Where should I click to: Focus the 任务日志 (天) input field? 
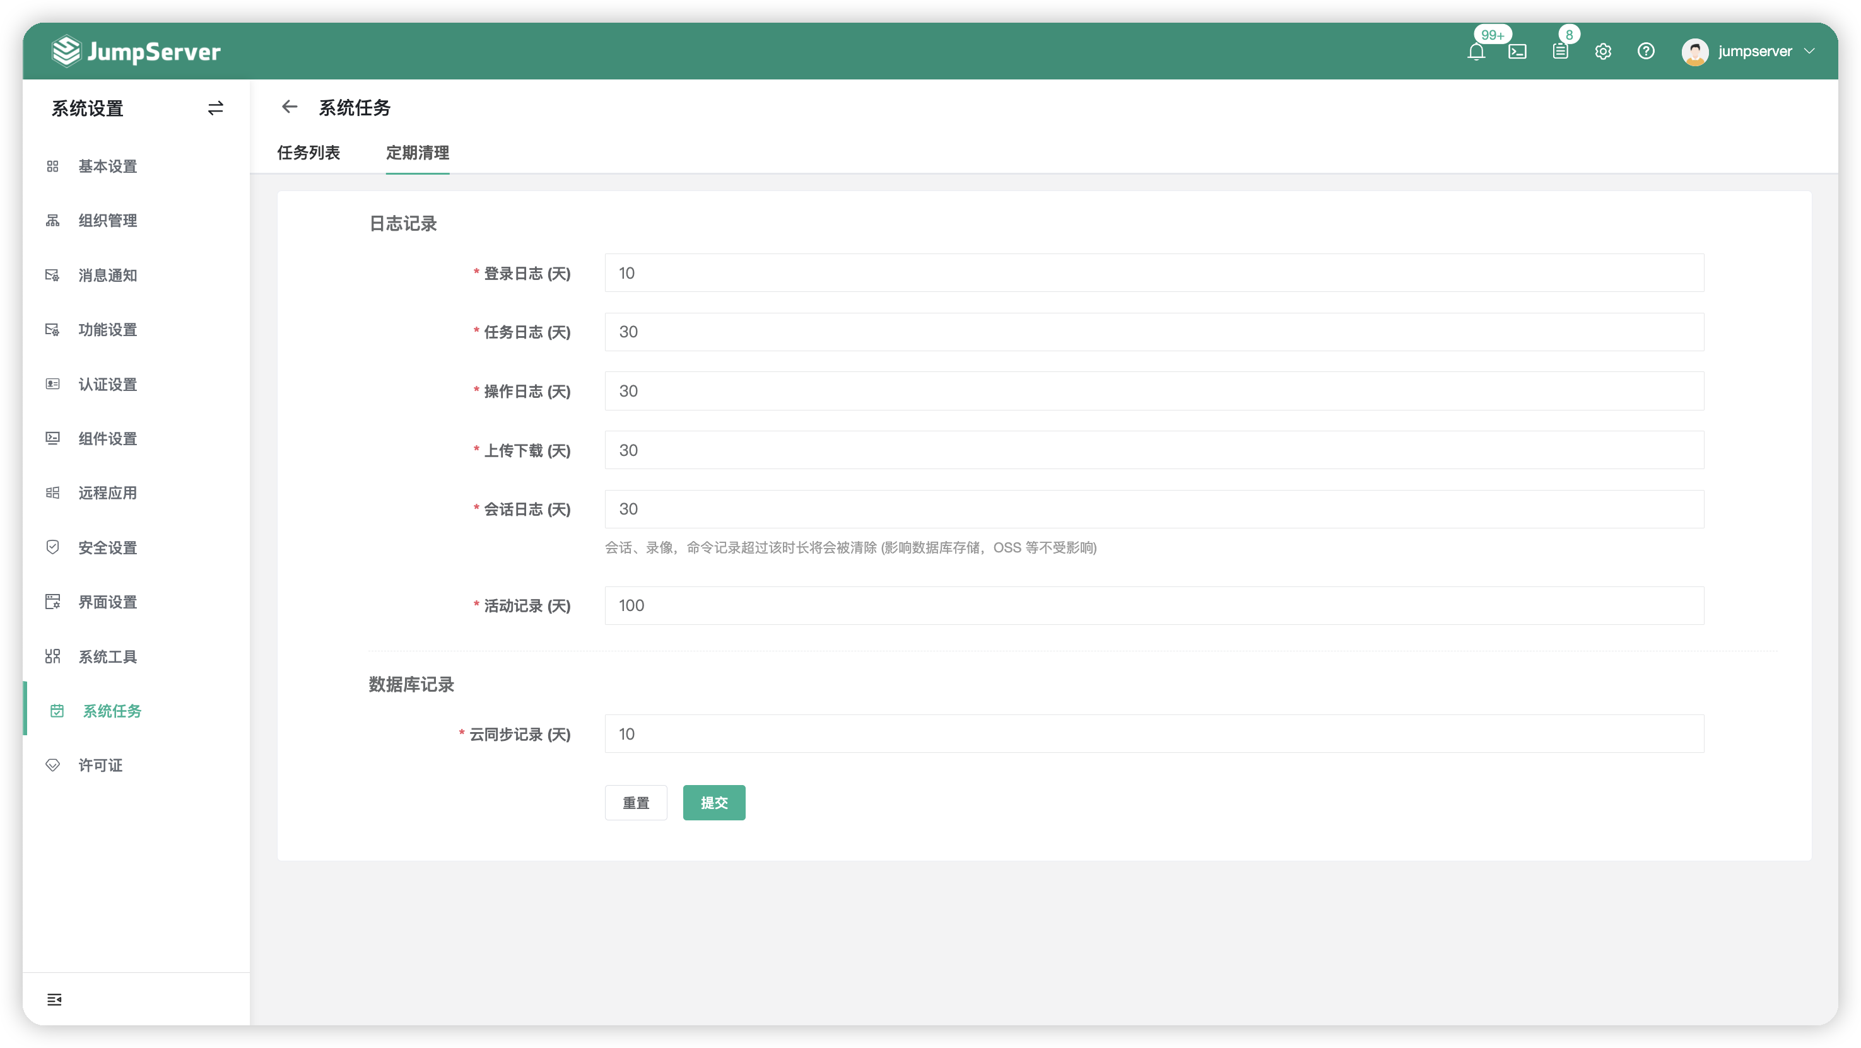coord(1154,332)
